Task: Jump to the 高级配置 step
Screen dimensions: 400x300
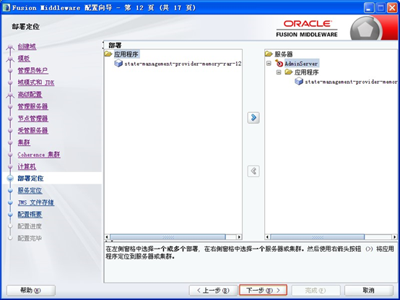Action: (30, 95)
